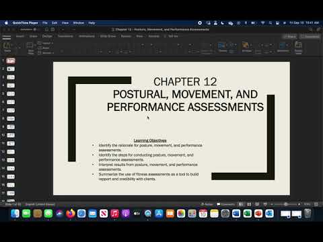Screen dimensions: 323x242
Task: Open the Window menu in menu bar
Action: pos(79,23)
